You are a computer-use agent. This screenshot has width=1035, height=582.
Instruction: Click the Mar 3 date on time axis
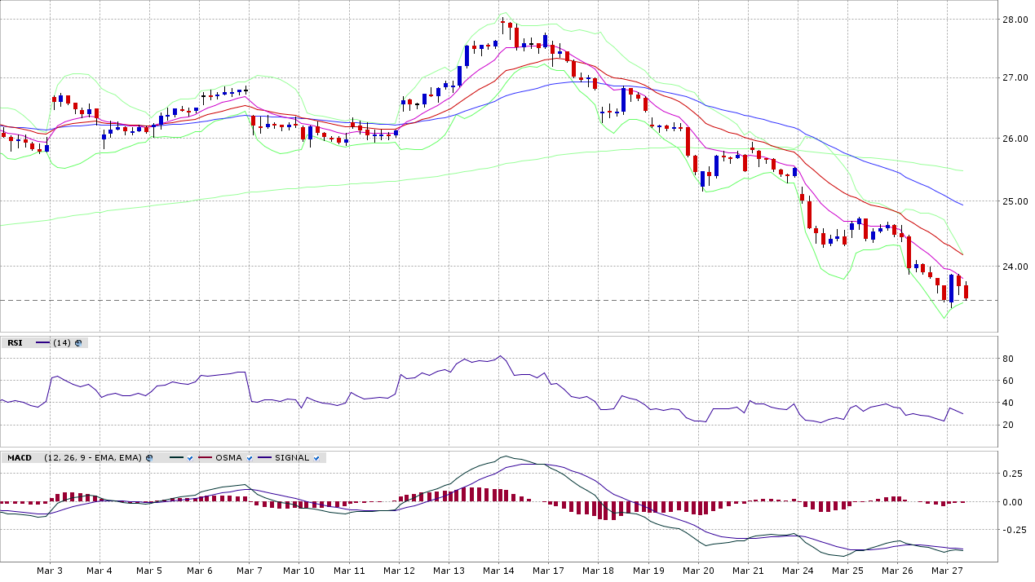tap(49, 571)
